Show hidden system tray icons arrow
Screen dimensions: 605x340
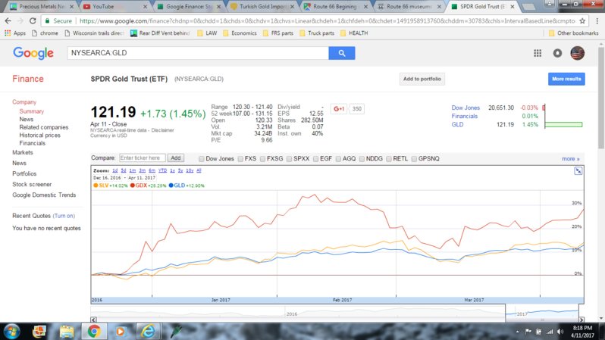click(x=517, y=332)
